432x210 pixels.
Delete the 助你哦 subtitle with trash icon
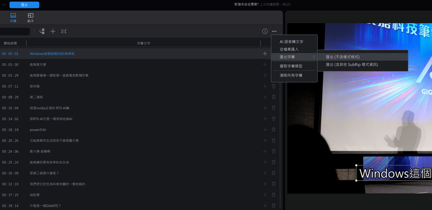pos(274,86)
